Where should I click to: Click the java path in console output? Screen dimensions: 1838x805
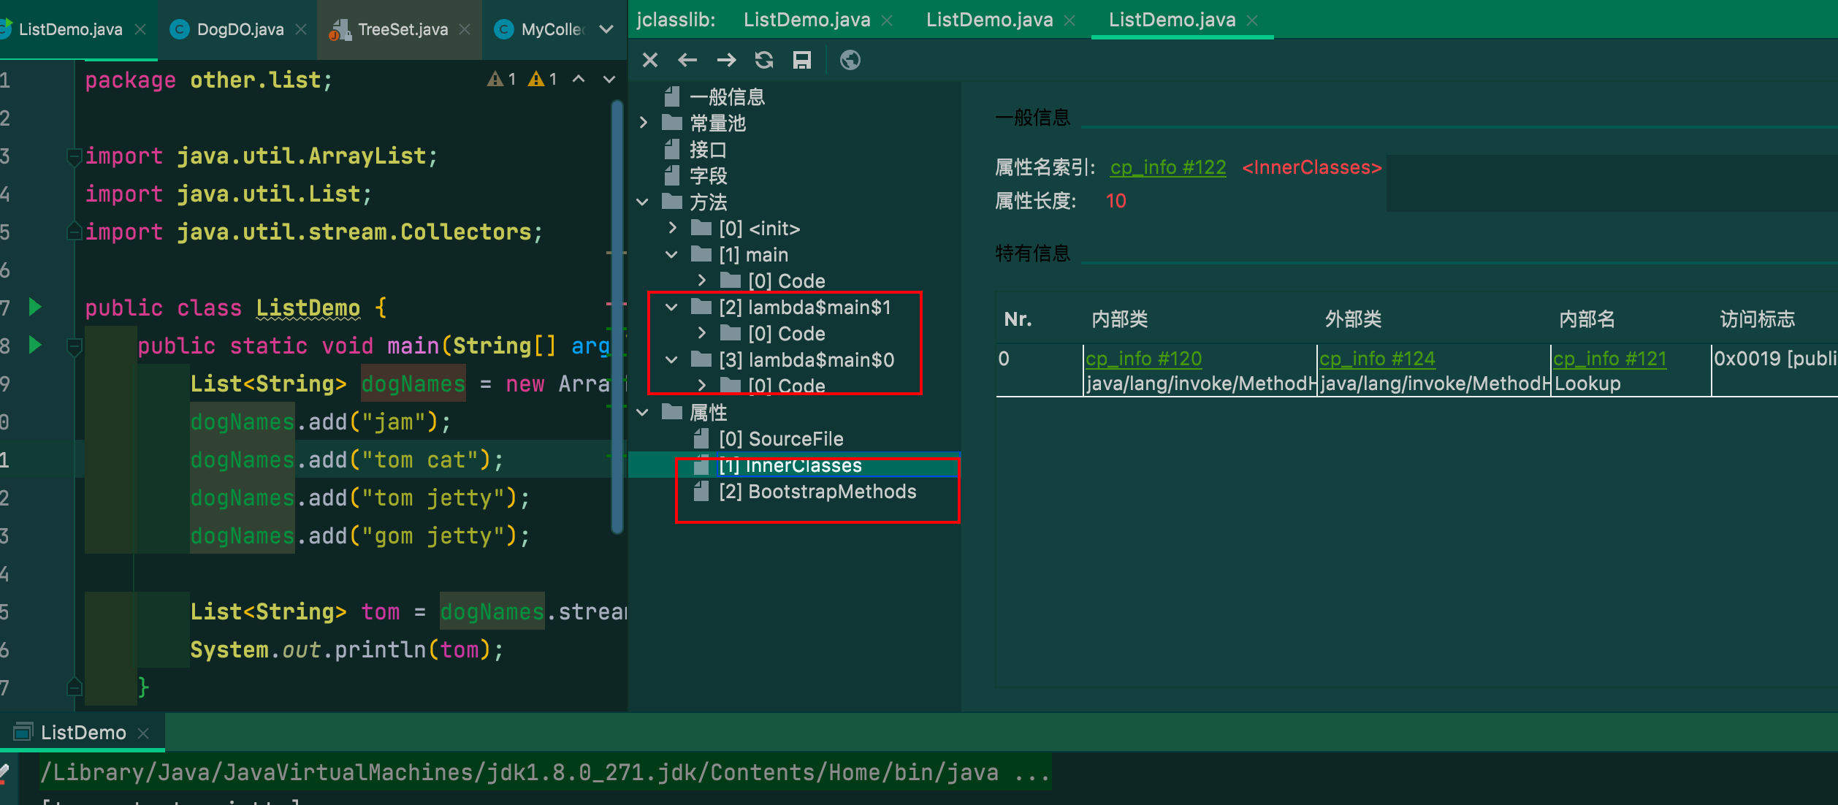[x=519, y=772]
